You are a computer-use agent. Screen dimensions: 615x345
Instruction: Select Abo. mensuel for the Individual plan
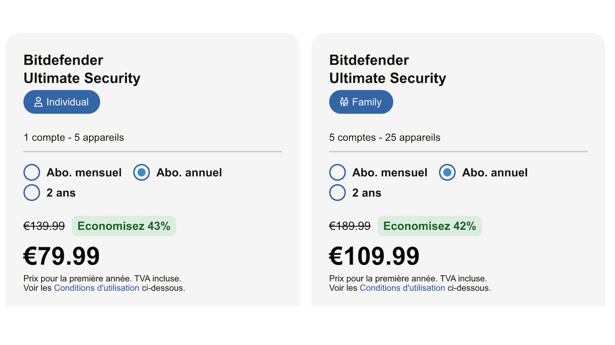[32, 172]
